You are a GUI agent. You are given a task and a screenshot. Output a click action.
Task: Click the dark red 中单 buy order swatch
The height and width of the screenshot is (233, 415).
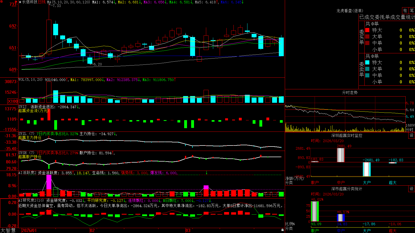pos(367,43)
